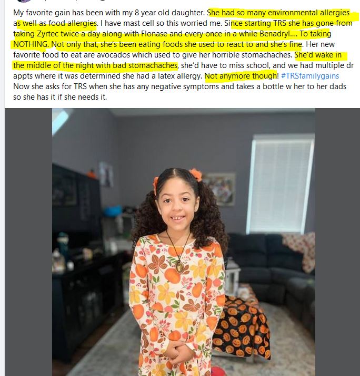Screen dimensions: 360x376
Task: Click the highlighted word 'NOTHING' in the post
Action: [31, 44]
